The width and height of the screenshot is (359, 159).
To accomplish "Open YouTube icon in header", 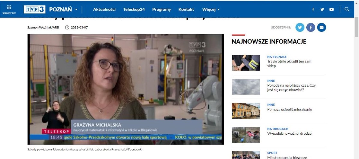I will tap(331, 9).
